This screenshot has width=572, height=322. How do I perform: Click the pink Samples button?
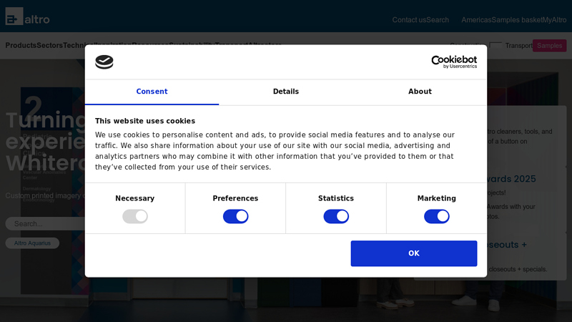[549, 46]
